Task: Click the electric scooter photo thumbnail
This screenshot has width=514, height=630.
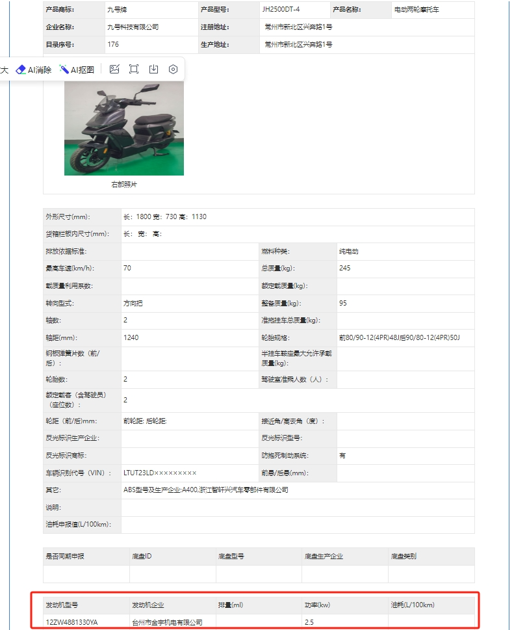Action: (123, 130)
